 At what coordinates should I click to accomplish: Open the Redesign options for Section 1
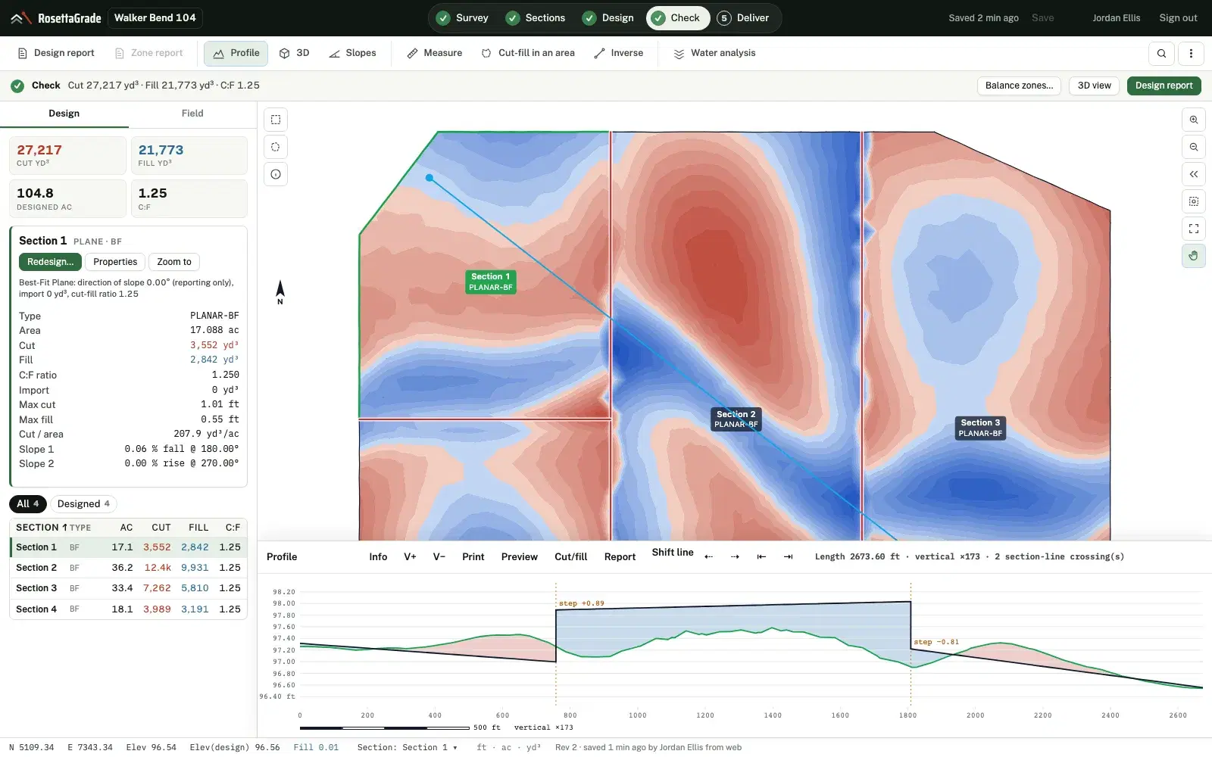[x=50, y=262]
